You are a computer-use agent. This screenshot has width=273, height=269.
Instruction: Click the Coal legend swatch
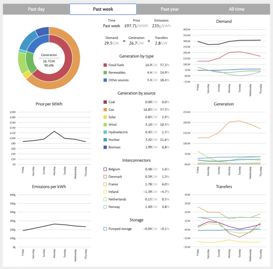105,102
